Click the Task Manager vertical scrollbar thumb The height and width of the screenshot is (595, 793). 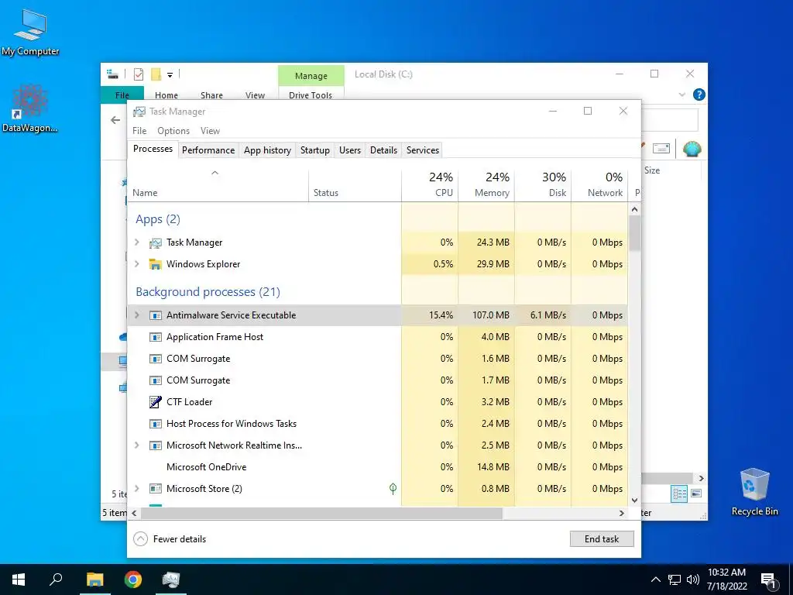(x=635, y=232)
